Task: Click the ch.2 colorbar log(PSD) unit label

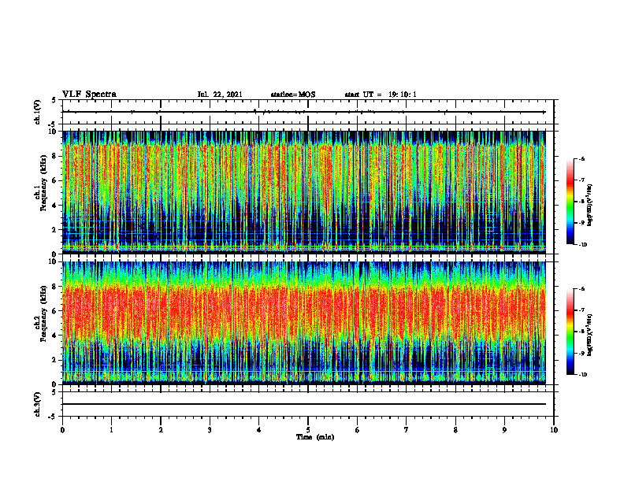Action: pos(590,336)
